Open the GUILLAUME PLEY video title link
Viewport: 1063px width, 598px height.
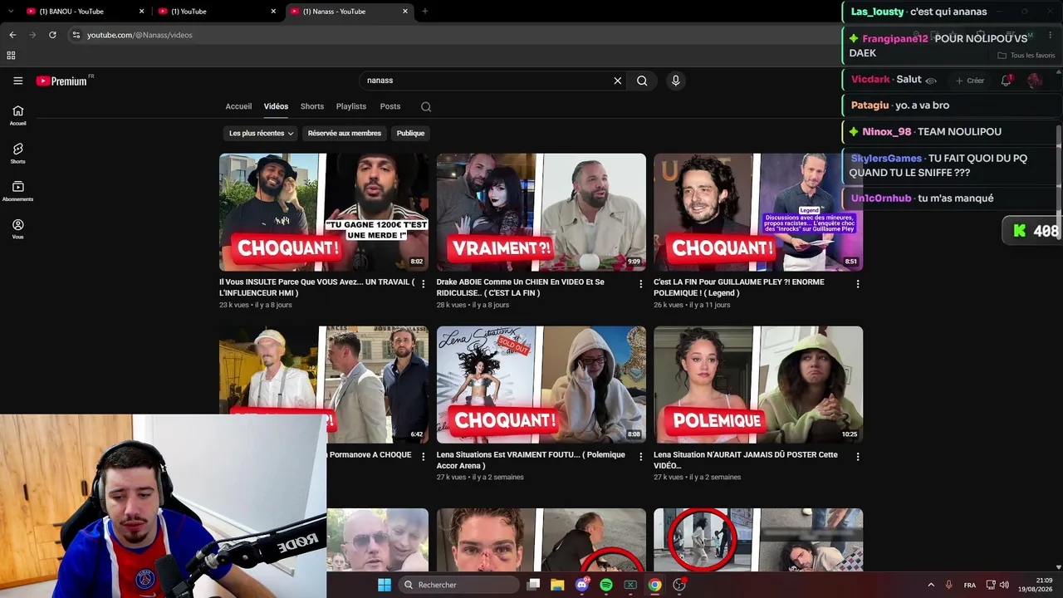739,287
